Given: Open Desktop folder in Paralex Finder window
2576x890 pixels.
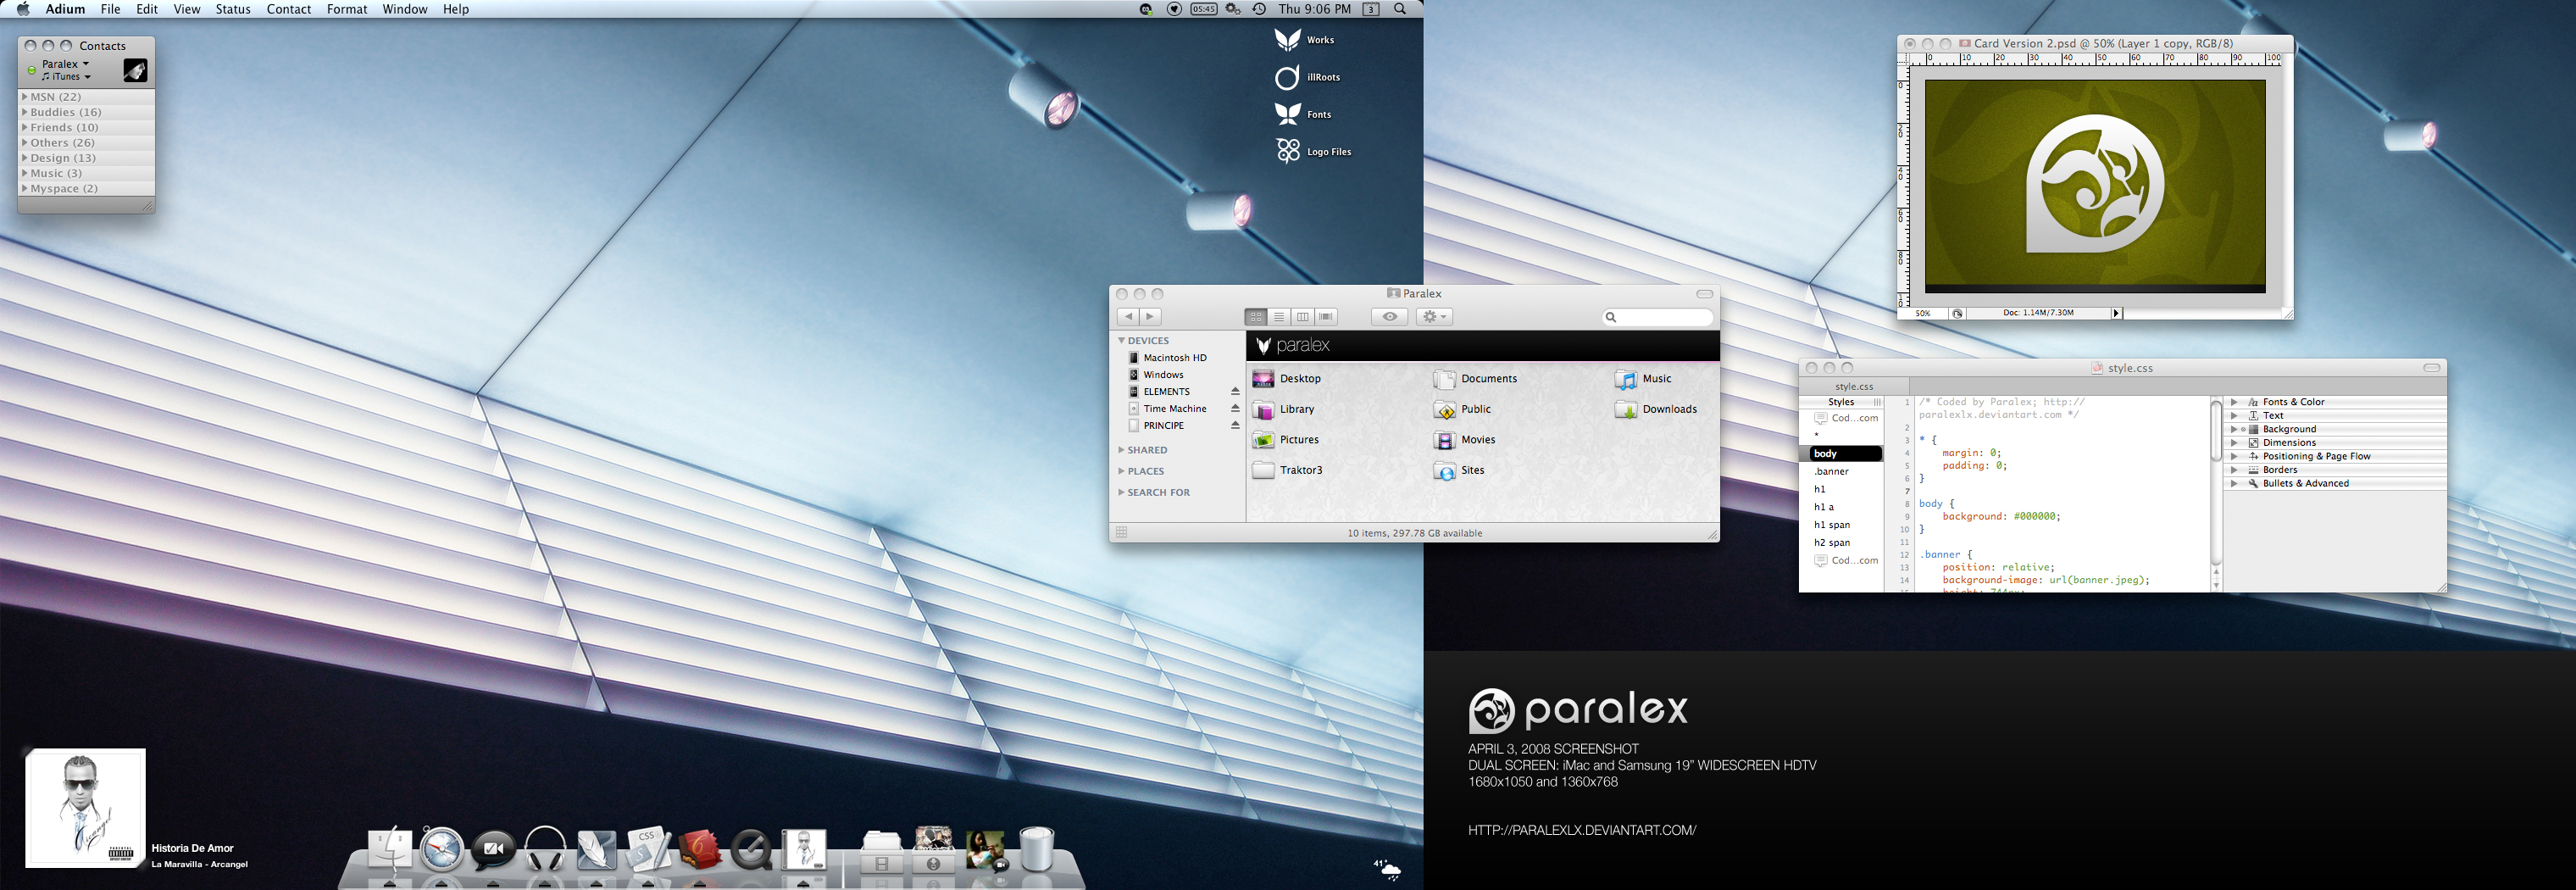Looking at the screenshot, I should tap(1286, 379).
